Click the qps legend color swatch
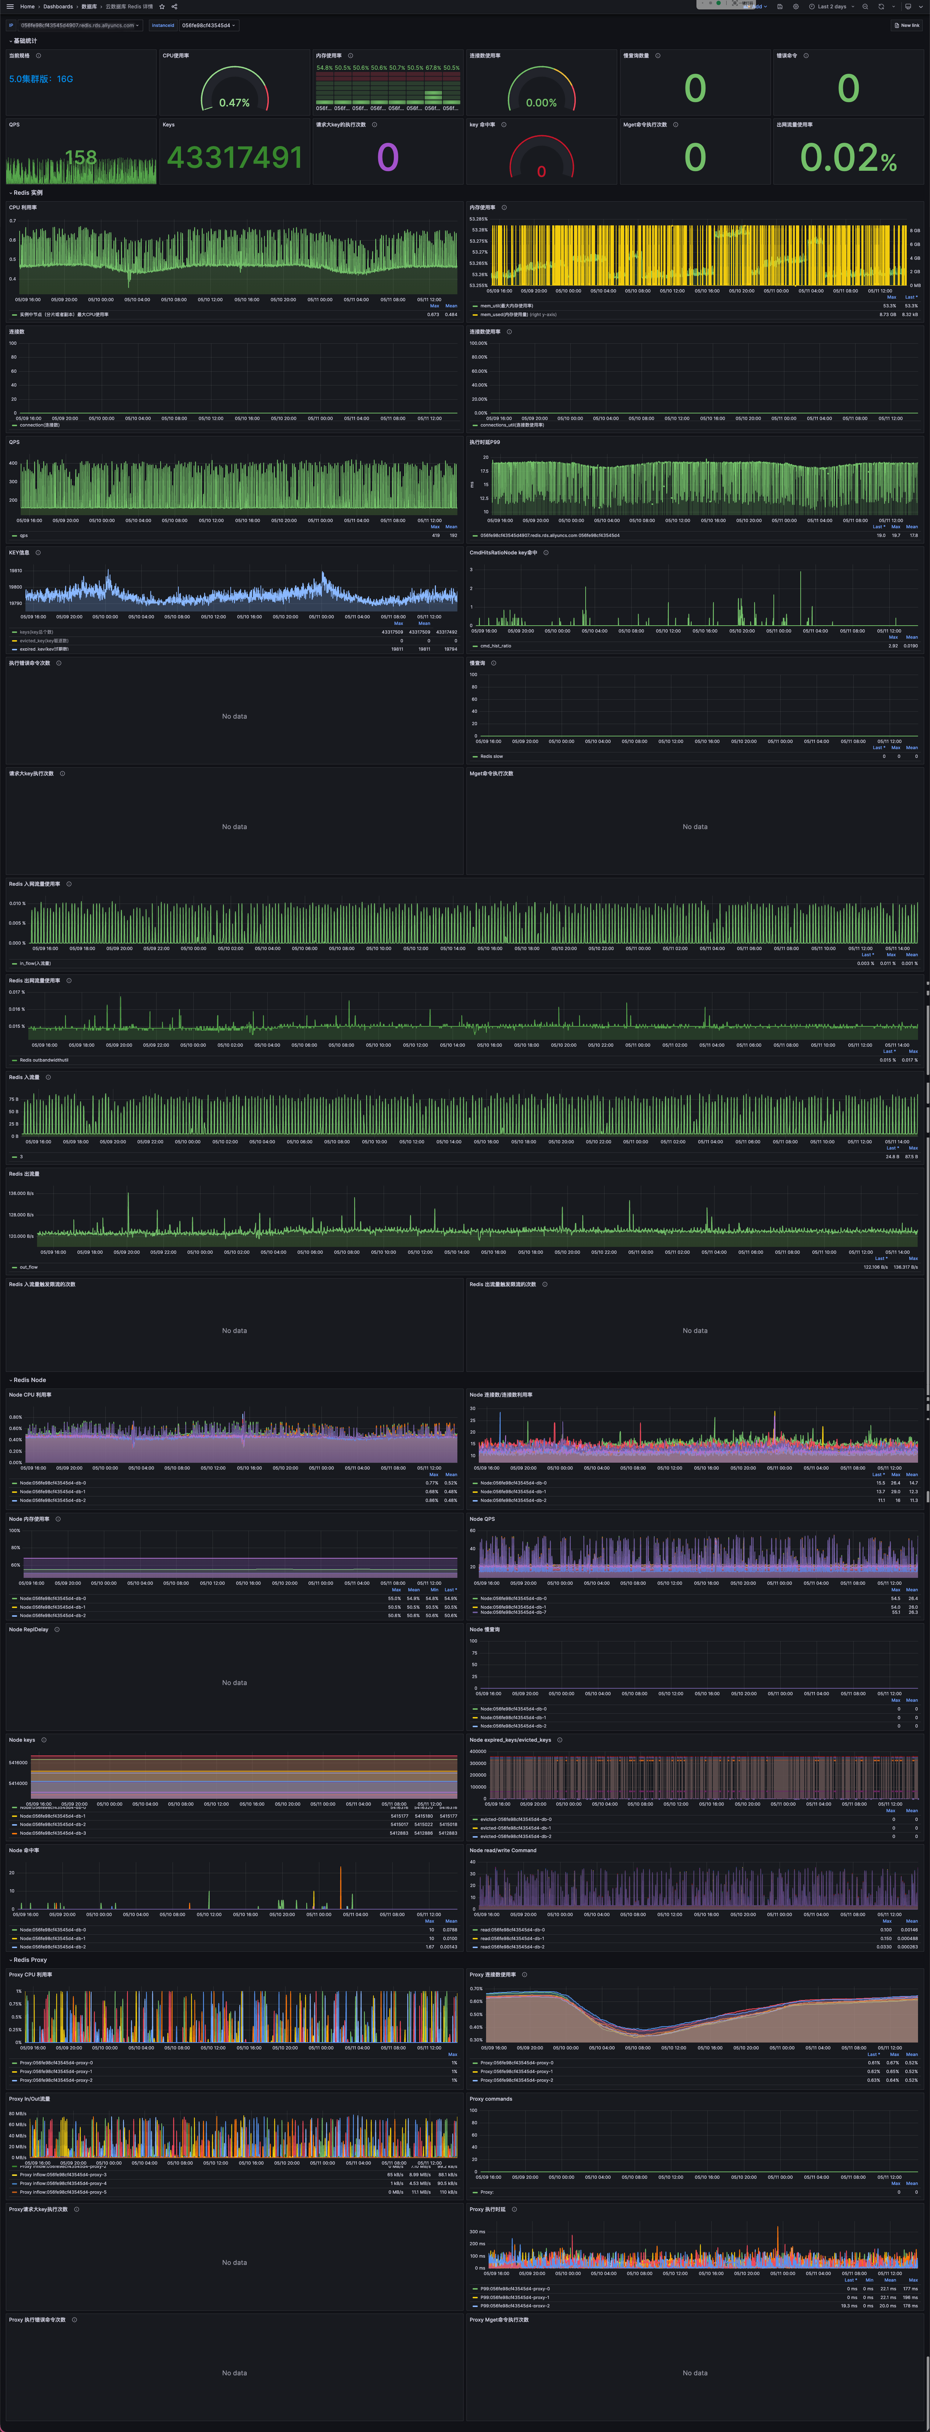Image resolution: width=930 pixels, height=2432 pixels. [14, 535]
